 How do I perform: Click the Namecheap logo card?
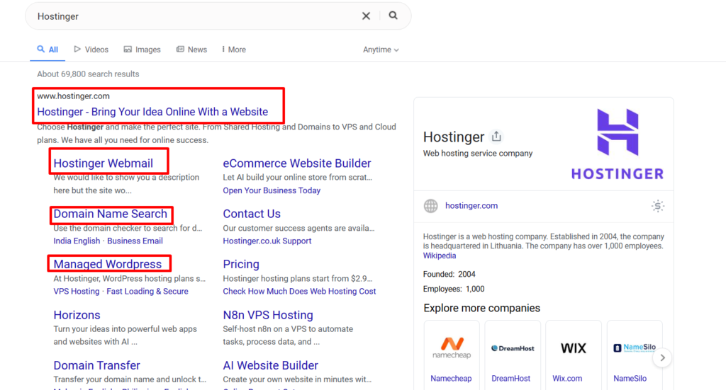452,348
